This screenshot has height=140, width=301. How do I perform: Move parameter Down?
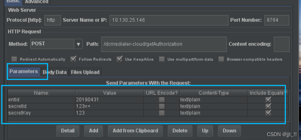point(229,131)
